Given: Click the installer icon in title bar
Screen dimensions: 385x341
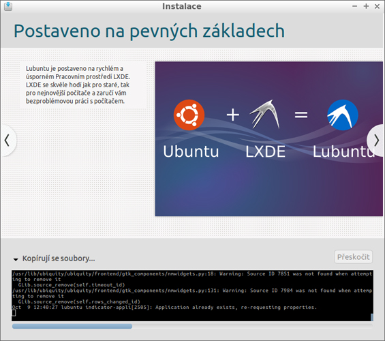Looking at the screenshot, I should pyautogui.click(x=8, y=6).
